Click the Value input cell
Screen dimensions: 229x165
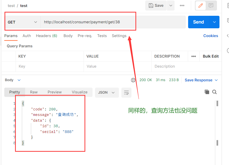(x=118, y=66)
